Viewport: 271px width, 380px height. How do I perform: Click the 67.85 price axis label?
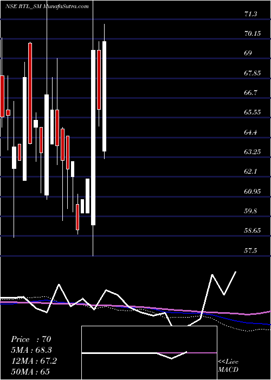click(x=253, y=73)
